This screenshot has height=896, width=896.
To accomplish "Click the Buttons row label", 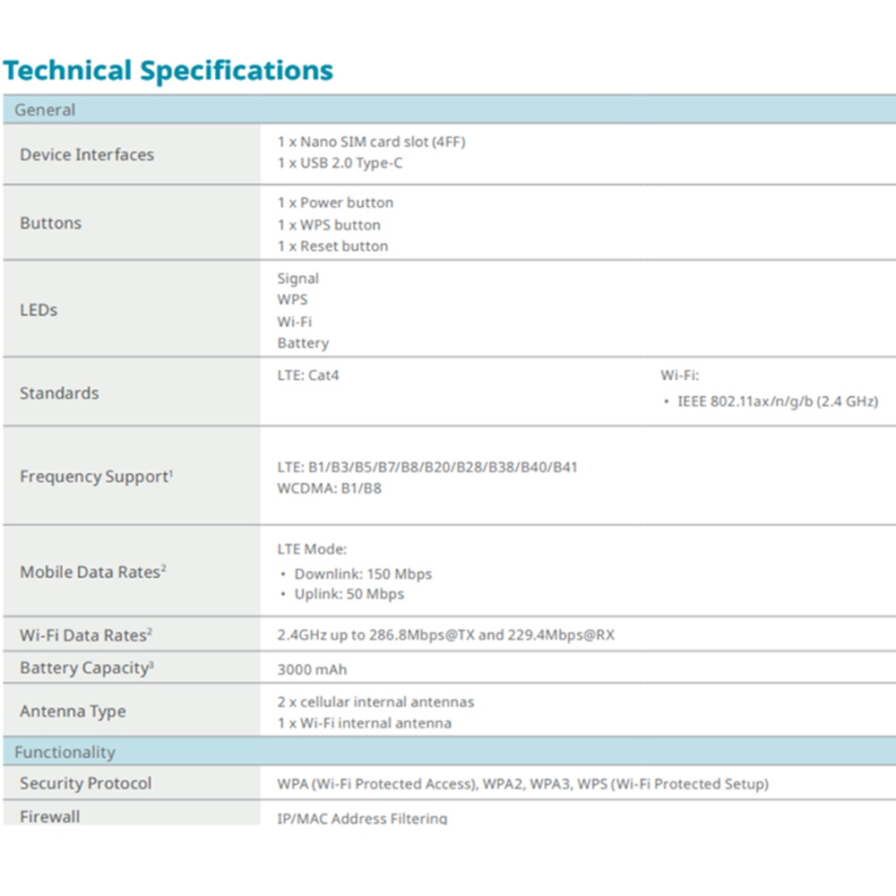I will tap(50, 223).
